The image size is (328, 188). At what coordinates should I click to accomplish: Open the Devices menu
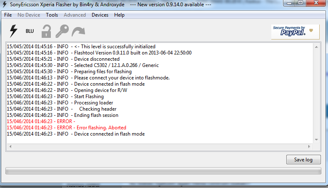coord(100,15)
